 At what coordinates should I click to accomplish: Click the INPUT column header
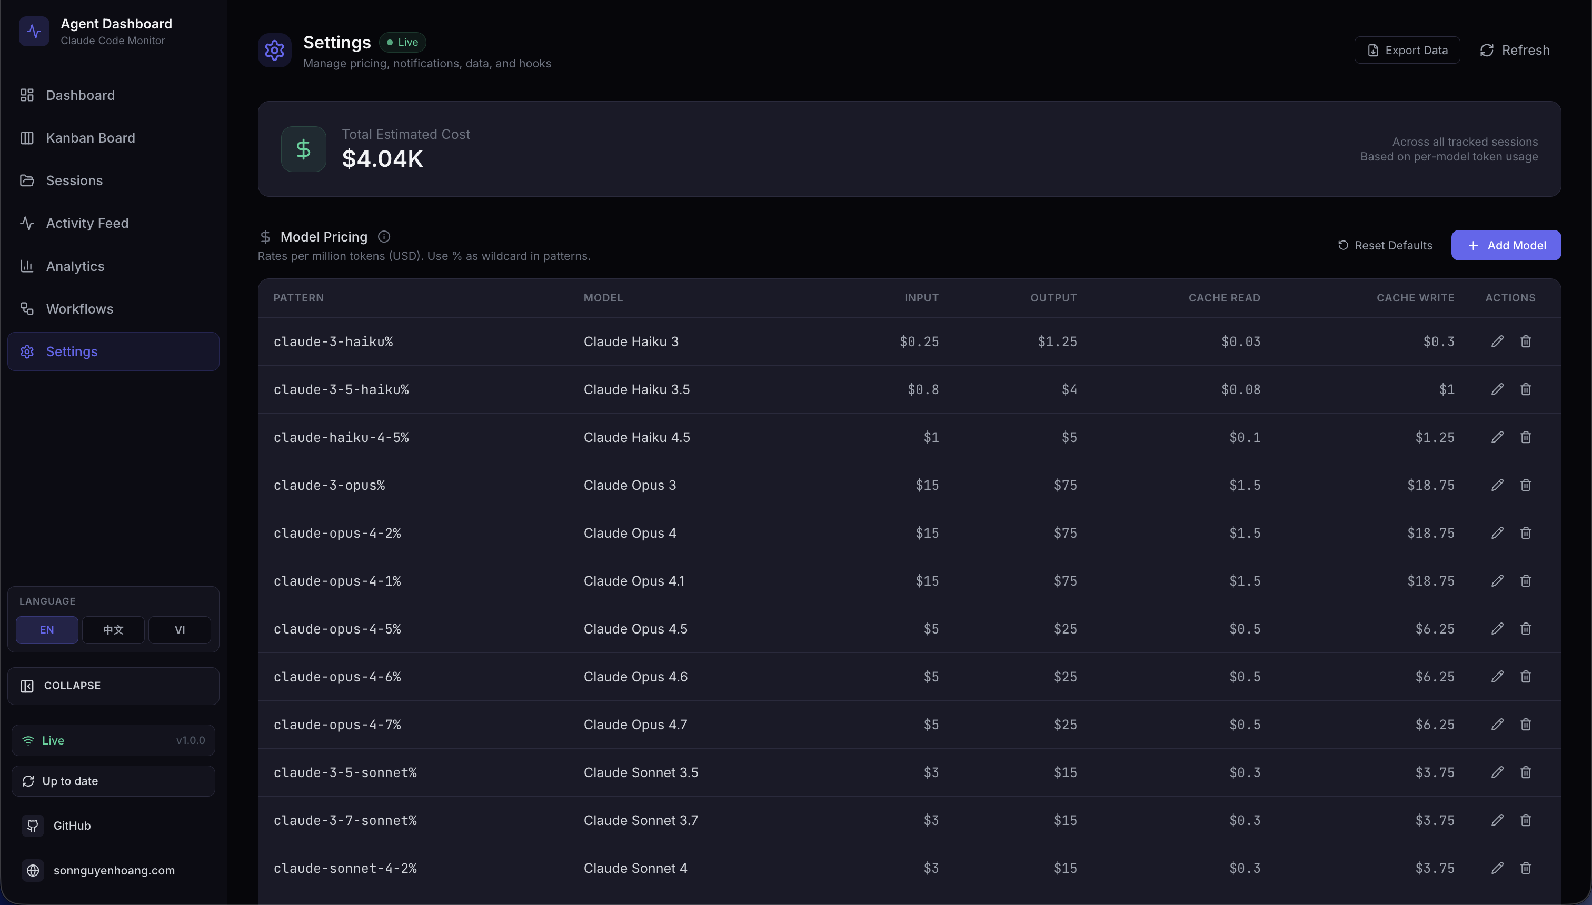922,298
